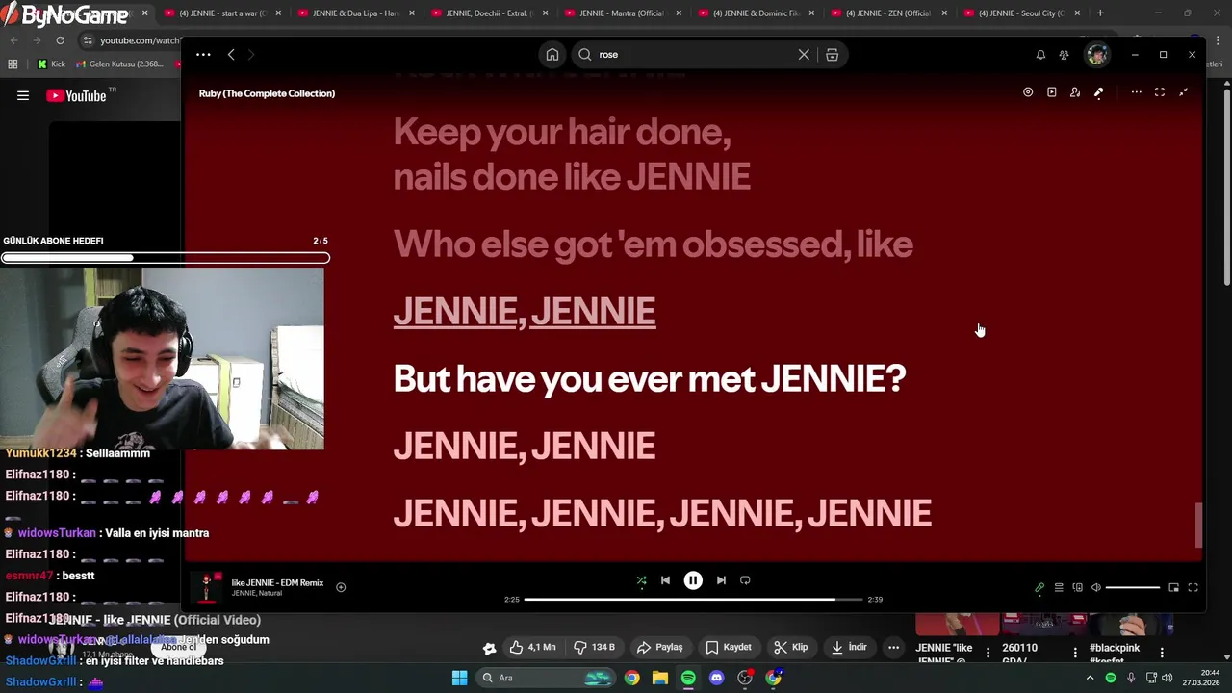The height and width of the screenshot is (693, 1232).
Task: Switch to 'JENNIE - Seoul City' browser tab
Action: 1020,13
